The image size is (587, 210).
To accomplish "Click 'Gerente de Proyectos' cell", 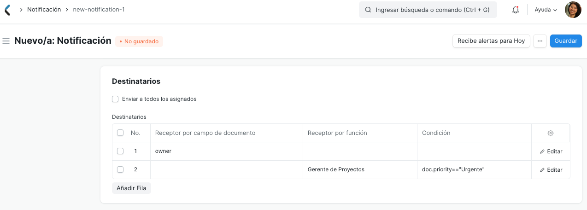I will [x=360, y=169].
